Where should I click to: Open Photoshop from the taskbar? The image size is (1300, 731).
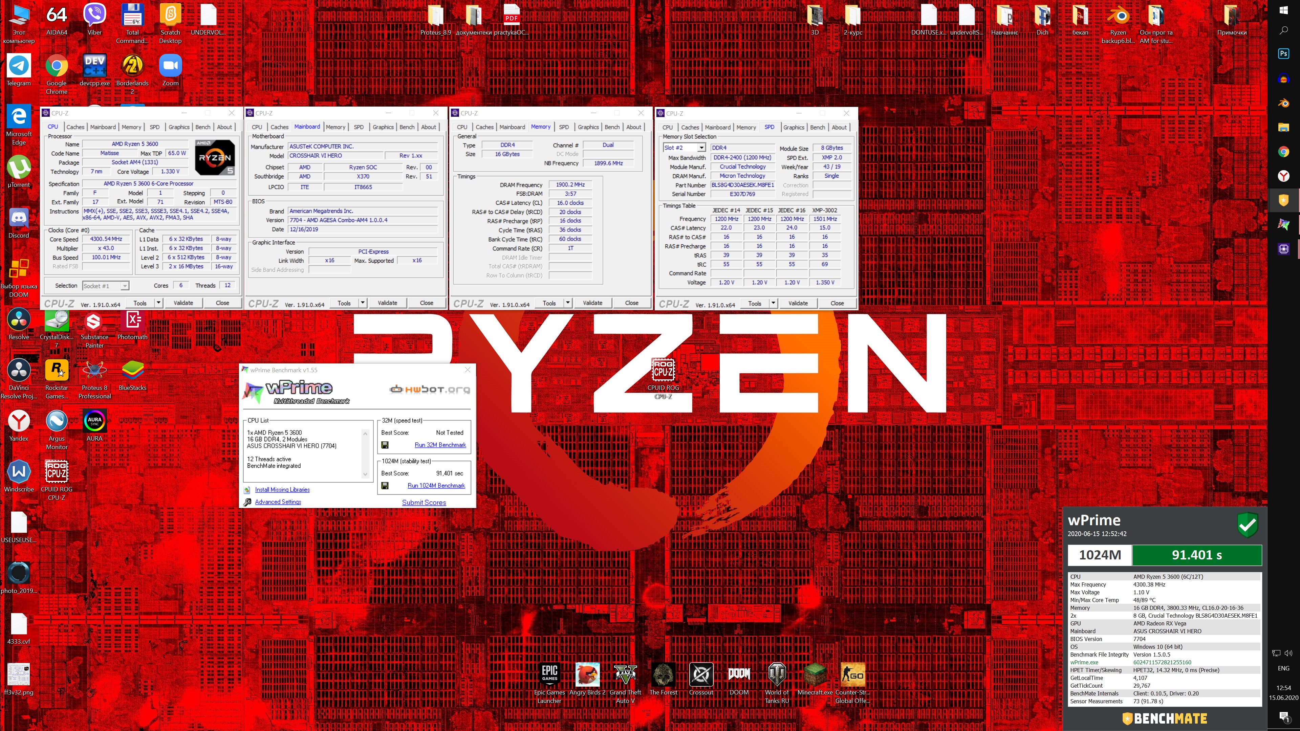(x=1284, y=53)
